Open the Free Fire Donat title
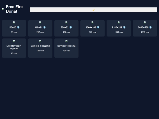Viewport: 159px width, 119px height. pos(14,9)
